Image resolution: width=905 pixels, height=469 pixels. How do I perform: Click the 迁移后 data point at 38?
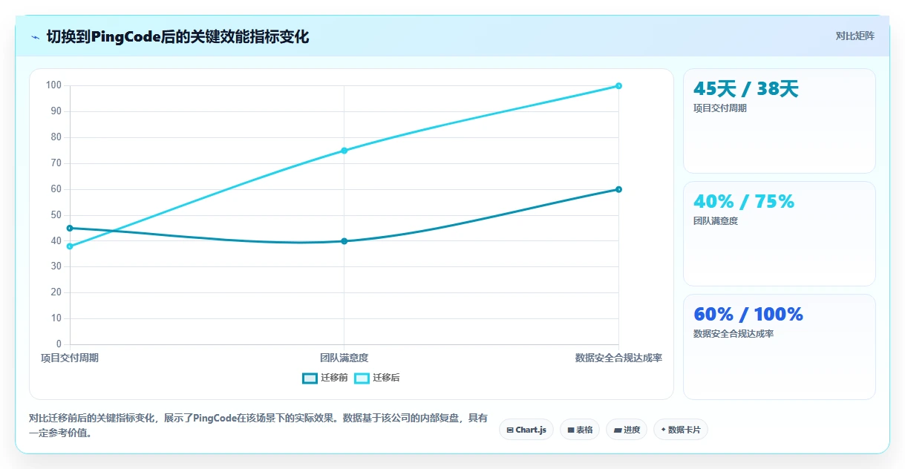(70, 246)
